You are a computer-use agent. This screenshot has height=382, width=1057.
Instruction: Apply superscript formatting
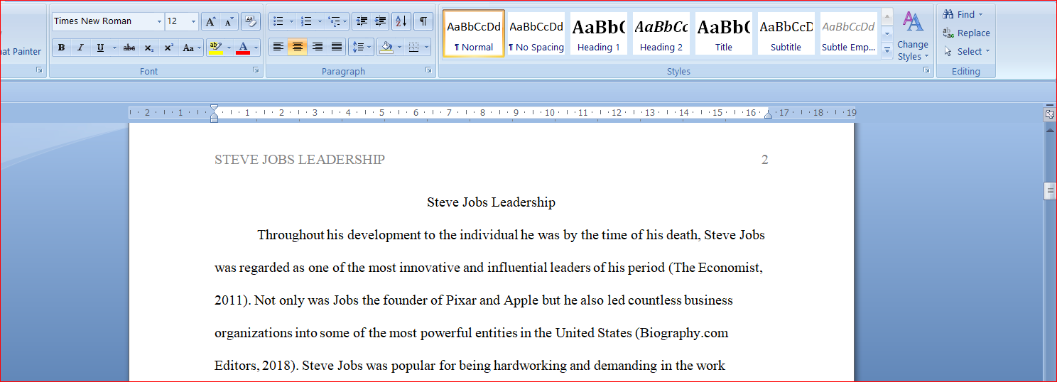tap(168, 48)
